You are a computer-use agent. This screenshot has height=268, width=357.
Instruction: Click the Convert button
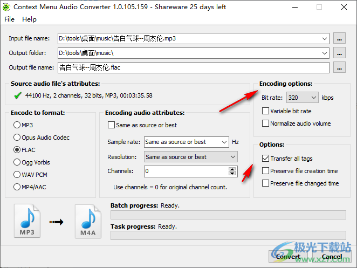(x=288, y=256)
